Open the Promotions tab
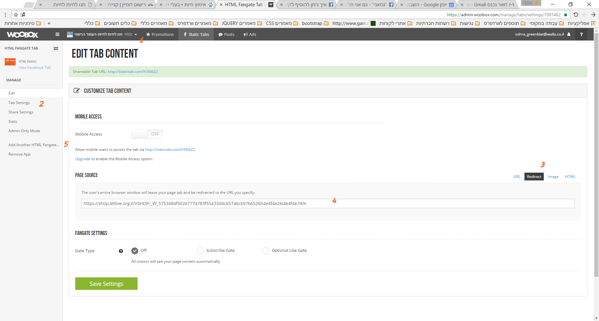 click(160, 34)
